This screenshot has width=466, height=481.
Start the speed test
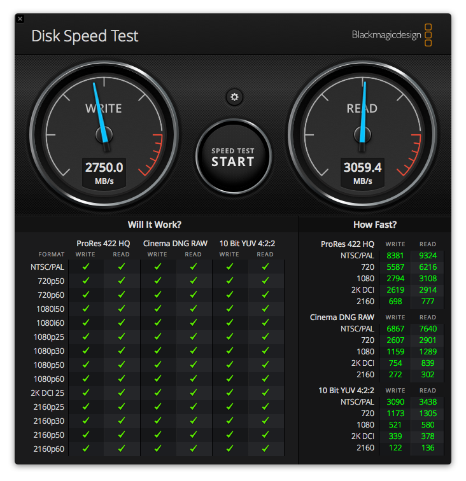tap(233, 157)
